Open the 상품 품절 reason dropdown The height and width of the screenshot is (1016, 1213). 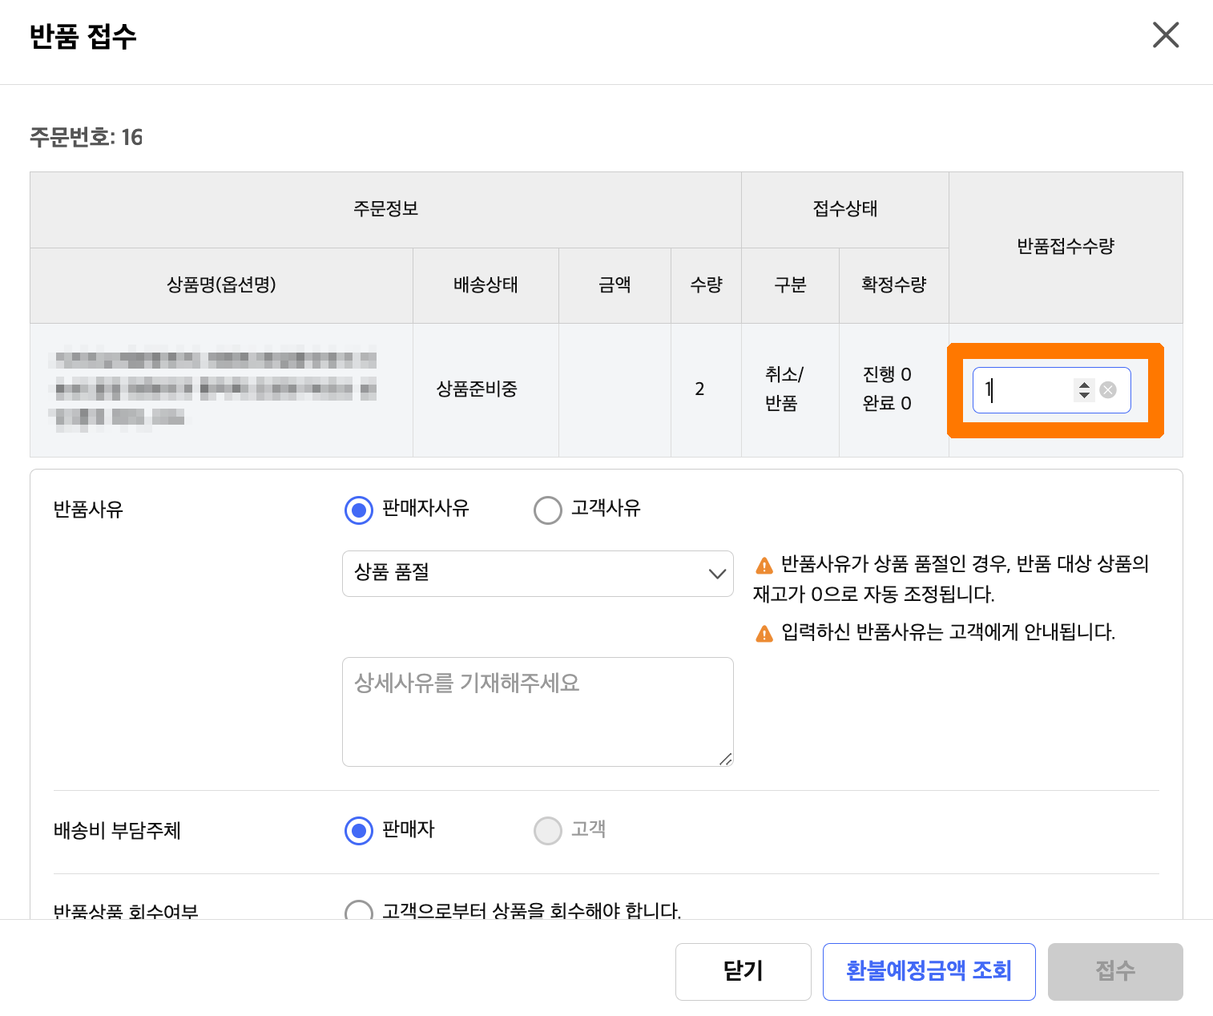tap(538, 574)
